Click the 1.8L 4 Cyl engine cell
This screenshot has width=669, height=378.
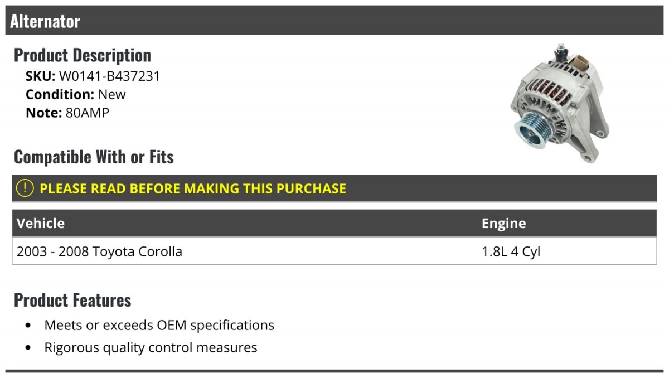point(511,251)
